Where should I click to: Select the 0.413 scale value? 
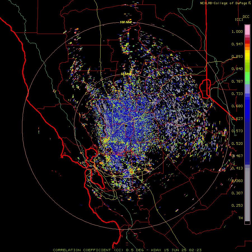pos(237,168)
